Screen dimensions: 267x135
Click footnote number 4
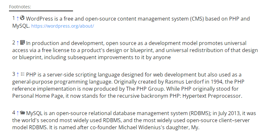click(14, 113)
